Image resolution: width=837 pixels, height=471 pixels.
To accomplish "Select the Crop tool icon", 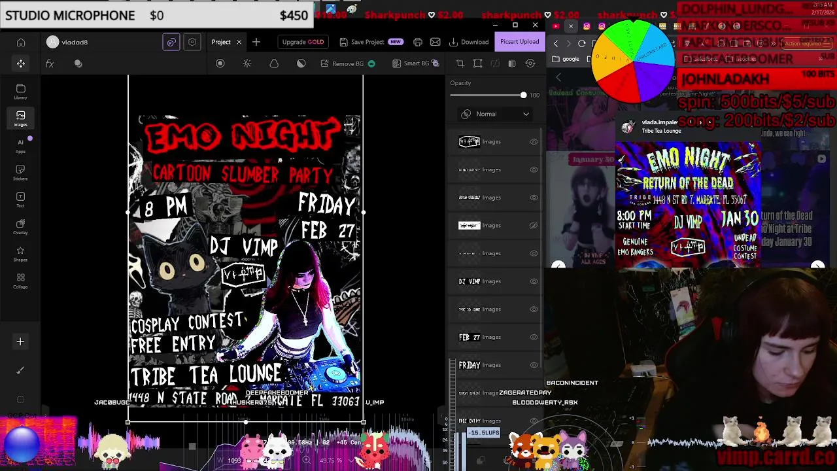I will (460, 63).
